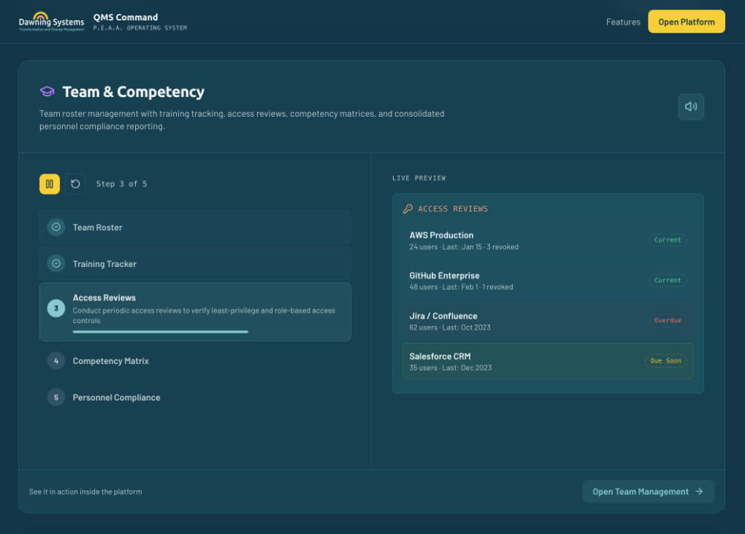Click the Open Team Management button
The image size is (745, 534).
(647, 492)
